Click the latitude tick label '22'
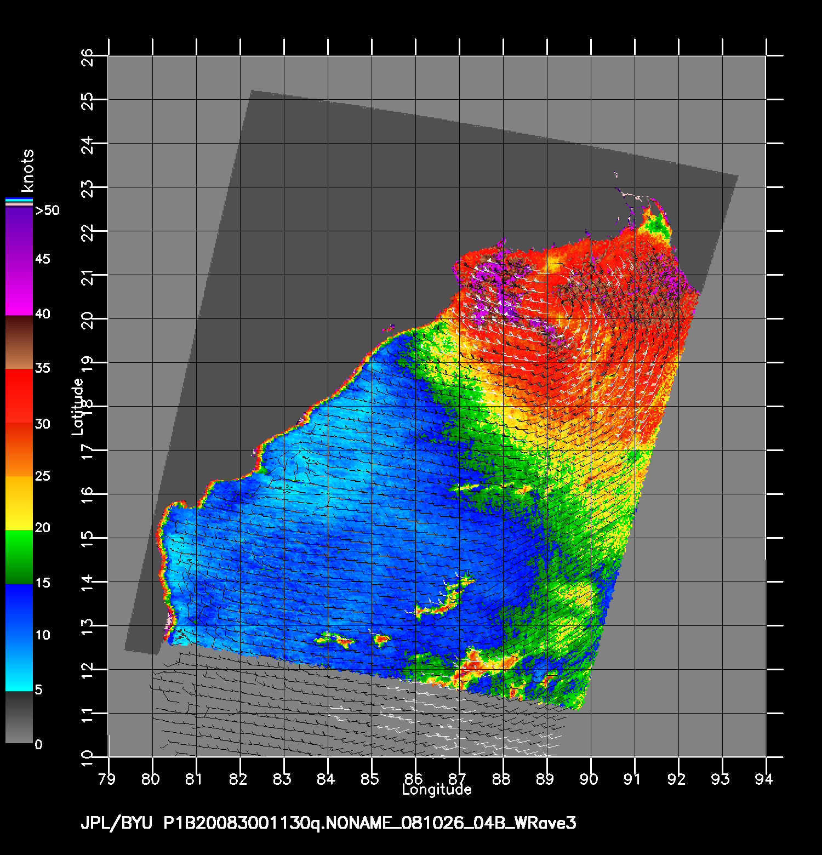The width and height of the screenshot is (822, 855). tap(87, 232)
